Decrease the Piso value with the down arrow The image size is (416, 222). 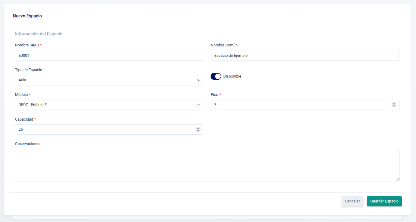click(394, 106)
